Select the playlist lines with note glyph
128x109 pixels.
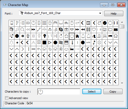[x=11, y=36]
